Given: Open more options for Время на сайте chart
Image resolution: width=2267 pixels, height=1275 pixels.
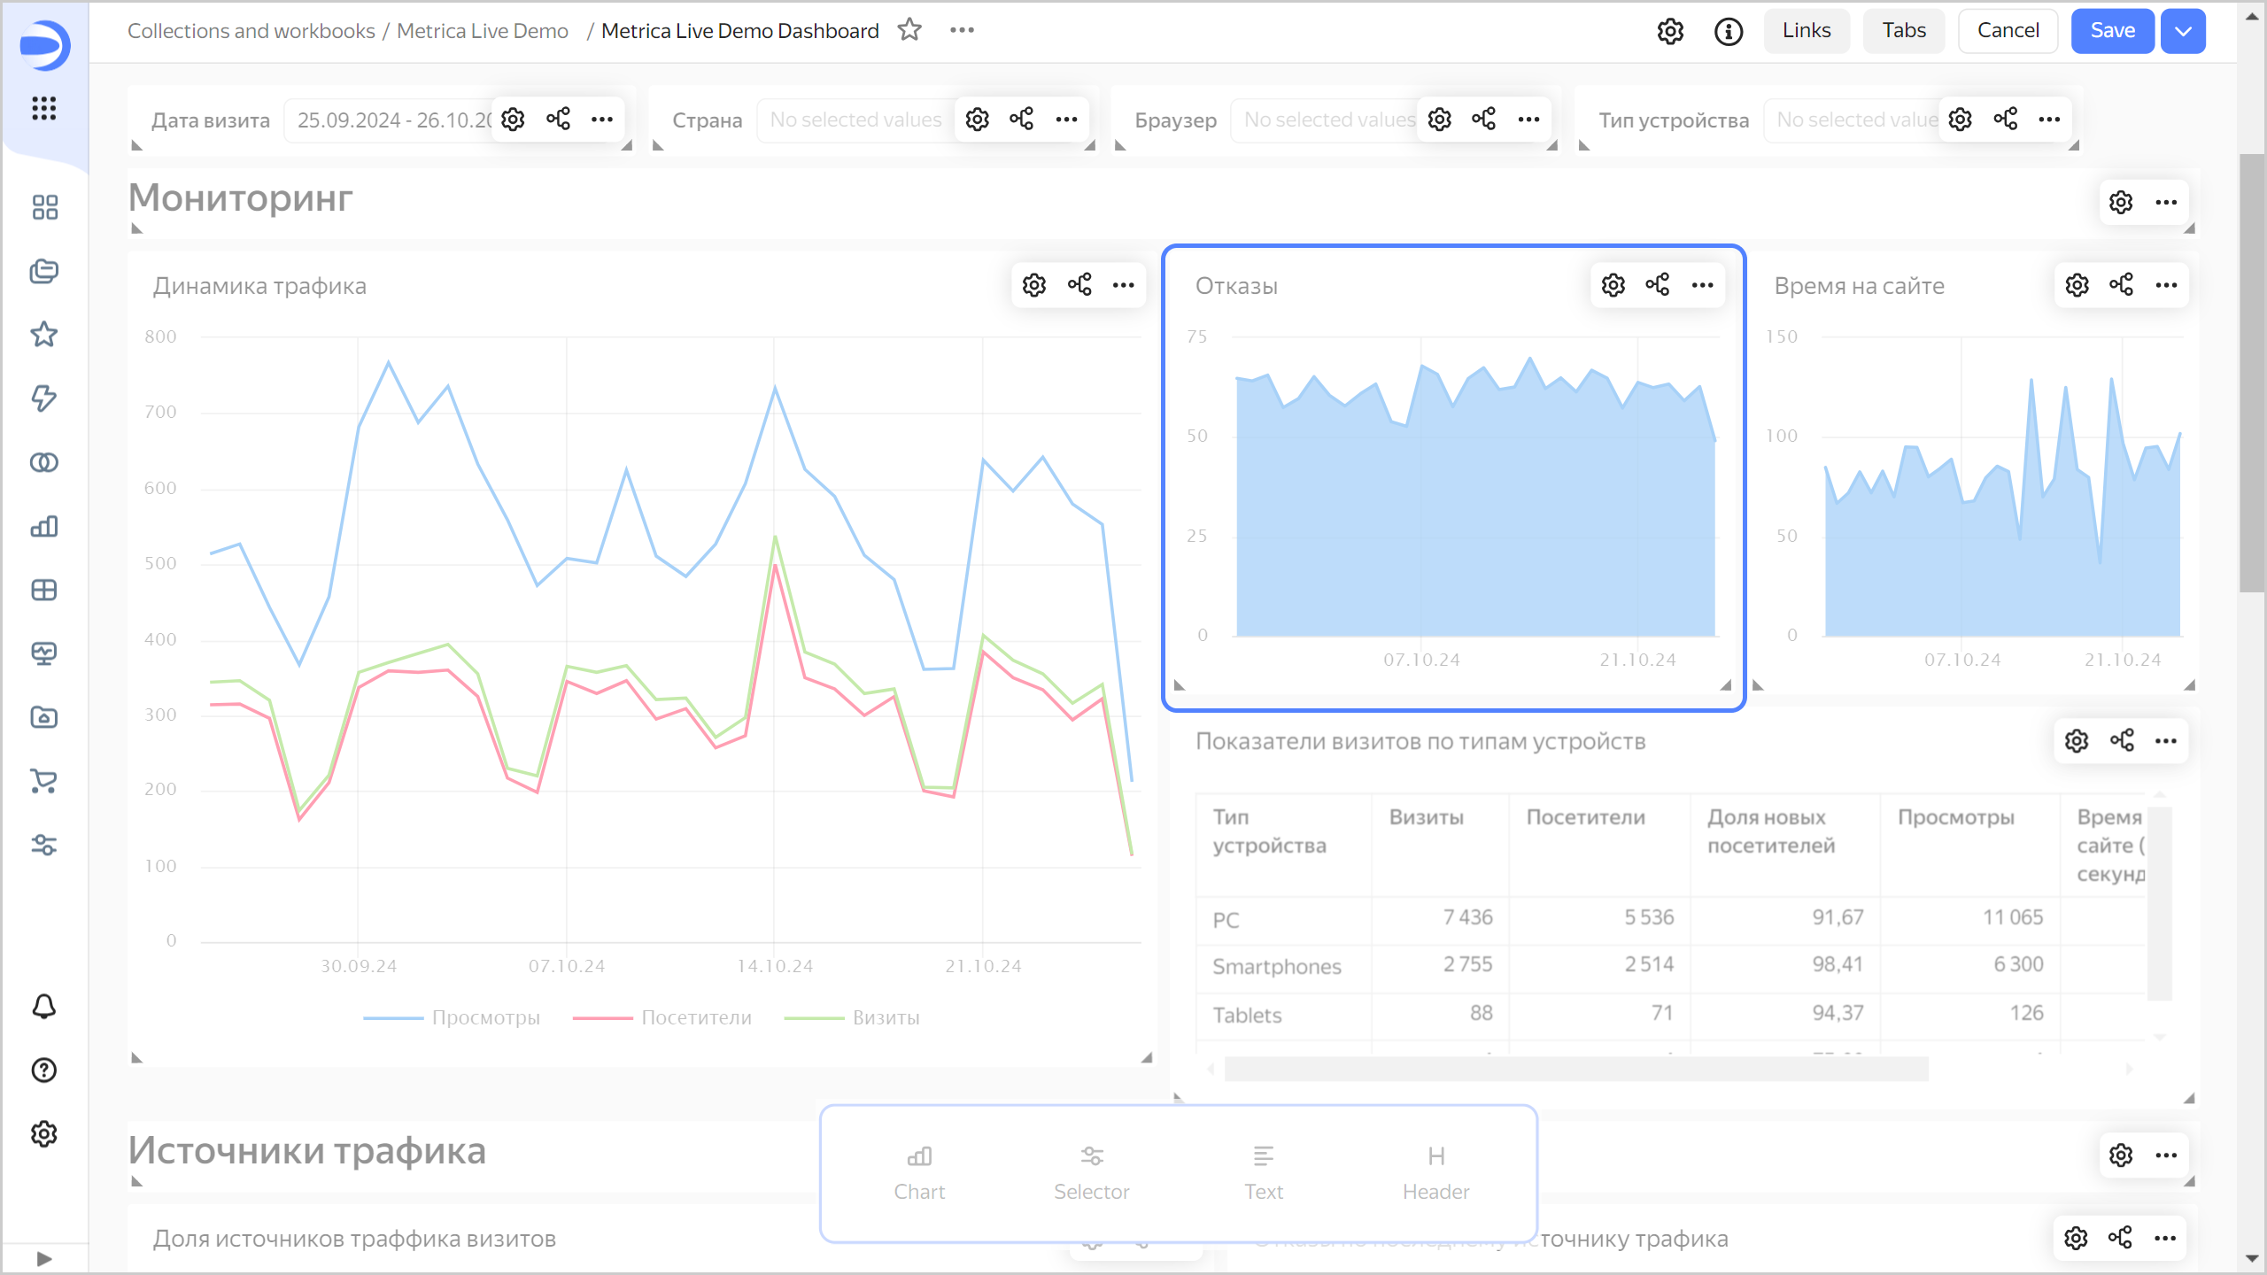Looking at the screenshot, I should tap(2166, 285).
